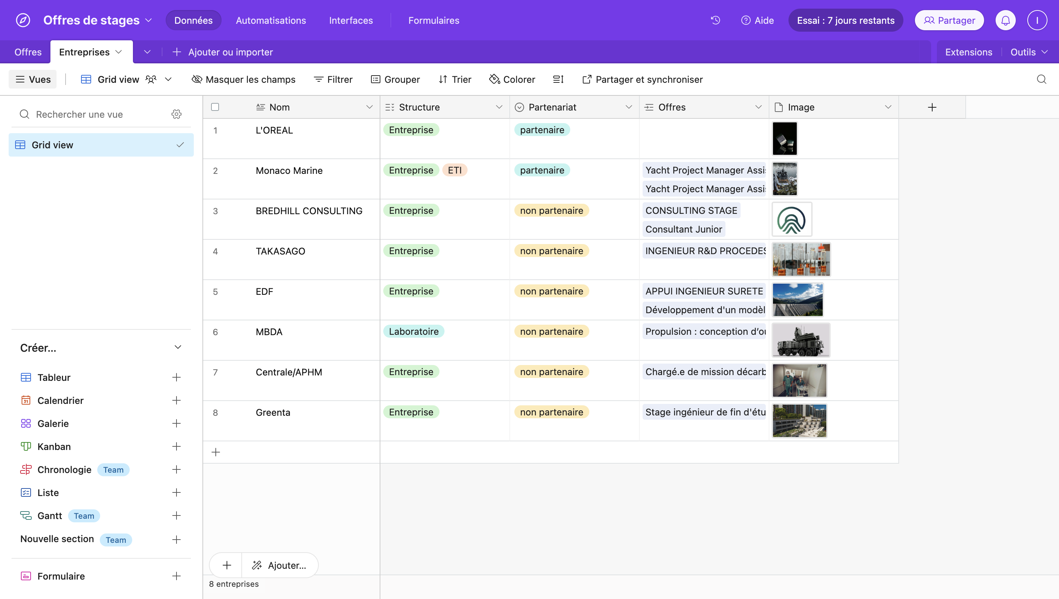Click the notifications bell icon
Screen dimensions: 1059x599
tap(1005, 20)
